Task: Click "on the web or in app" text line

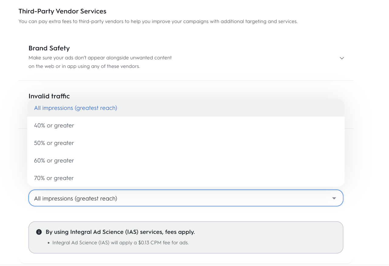Action: pos(84,66)
